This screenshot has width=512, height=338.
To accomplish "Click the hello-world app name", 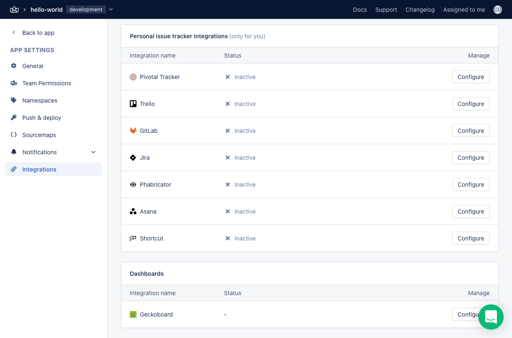I will coord(47,10).
